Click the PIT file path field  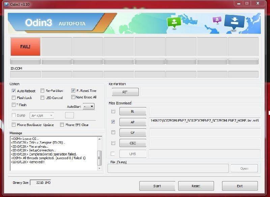point(200,92)
